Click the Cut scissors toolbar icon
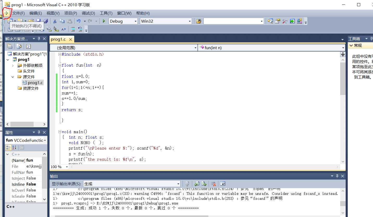The height and width of the screenshot is (217, 373). click(x=55, y=21)
